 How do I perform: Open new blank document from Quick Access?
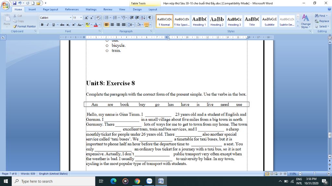[33, 3]
